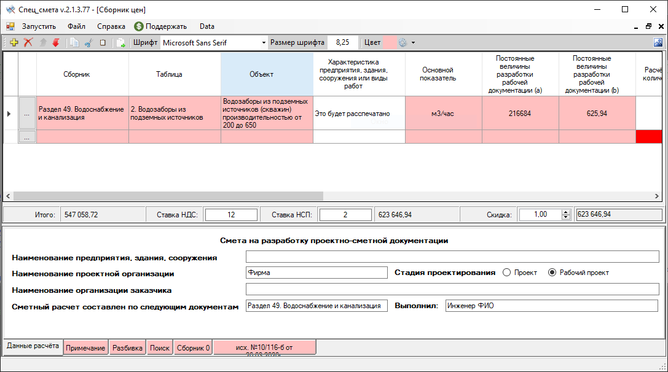Decrease Скидка with the down spinner arrow
Viewport: 668px width, 372px height.
[x=566, y=217]
